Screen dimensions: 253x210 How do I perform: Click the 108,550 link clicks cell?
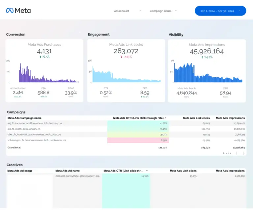(206, 129)
